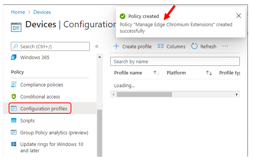Go to the Devices breadcrumb link
253x162 pixels.
42,12
